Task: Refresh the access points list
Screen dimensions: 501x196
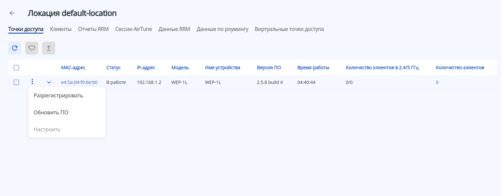Action: coord(15,48)
